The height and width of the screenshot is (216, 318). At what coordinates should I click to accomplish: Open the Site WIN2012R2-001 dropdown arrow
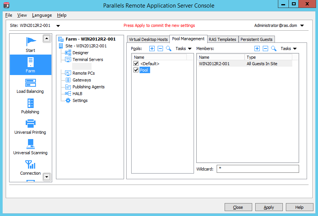[x=58, y=26]
